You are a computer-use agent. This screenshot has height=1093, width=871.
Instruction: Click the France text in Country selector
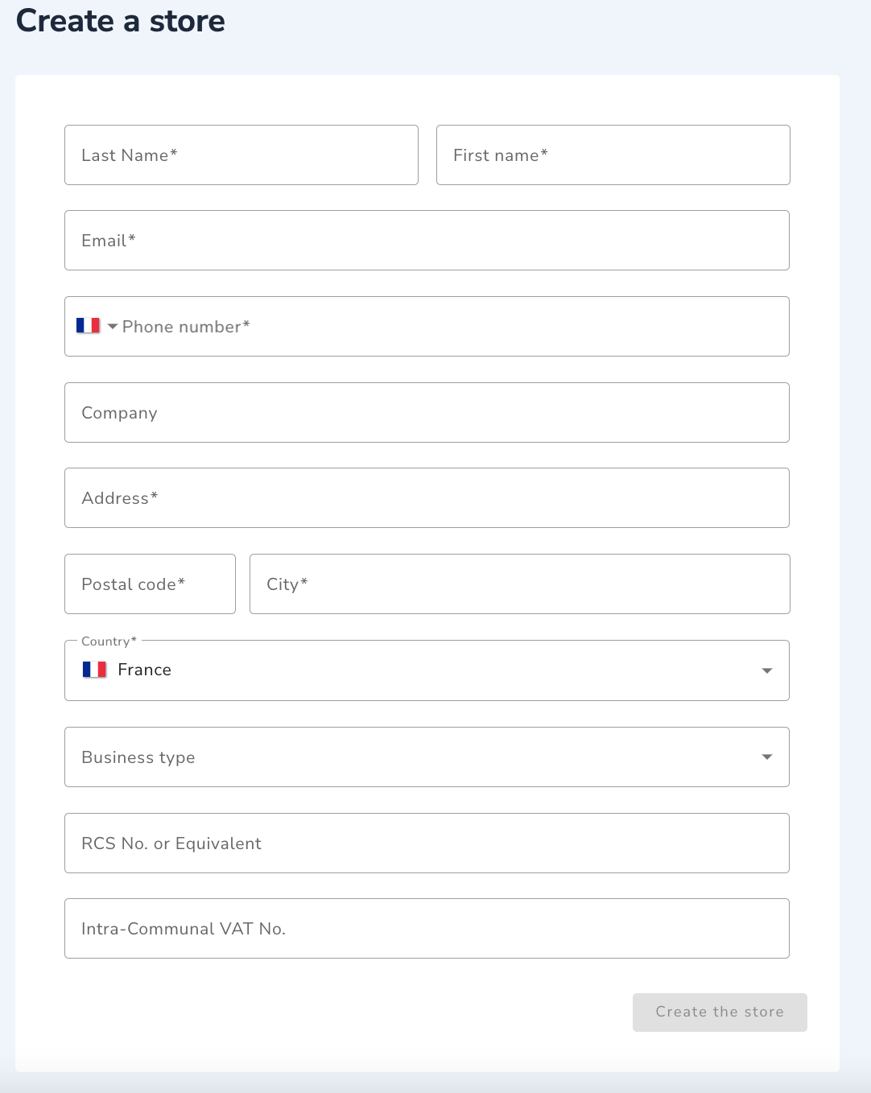click(x=144, y=670)
